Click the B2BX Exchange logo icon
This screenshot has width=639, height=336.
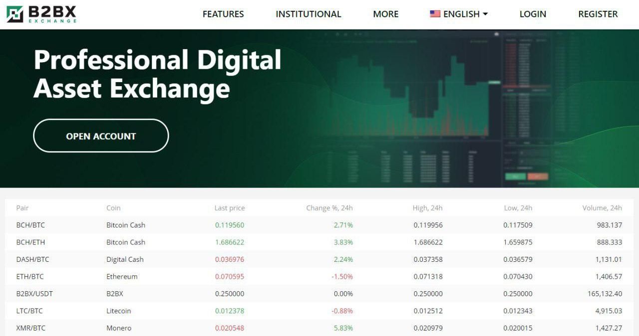(15, 14)
